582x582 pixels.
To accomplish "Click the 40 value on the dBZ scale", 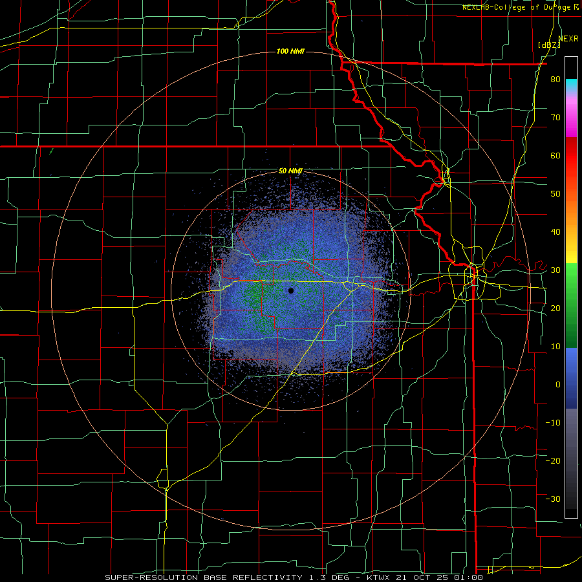I will (555, 232).
